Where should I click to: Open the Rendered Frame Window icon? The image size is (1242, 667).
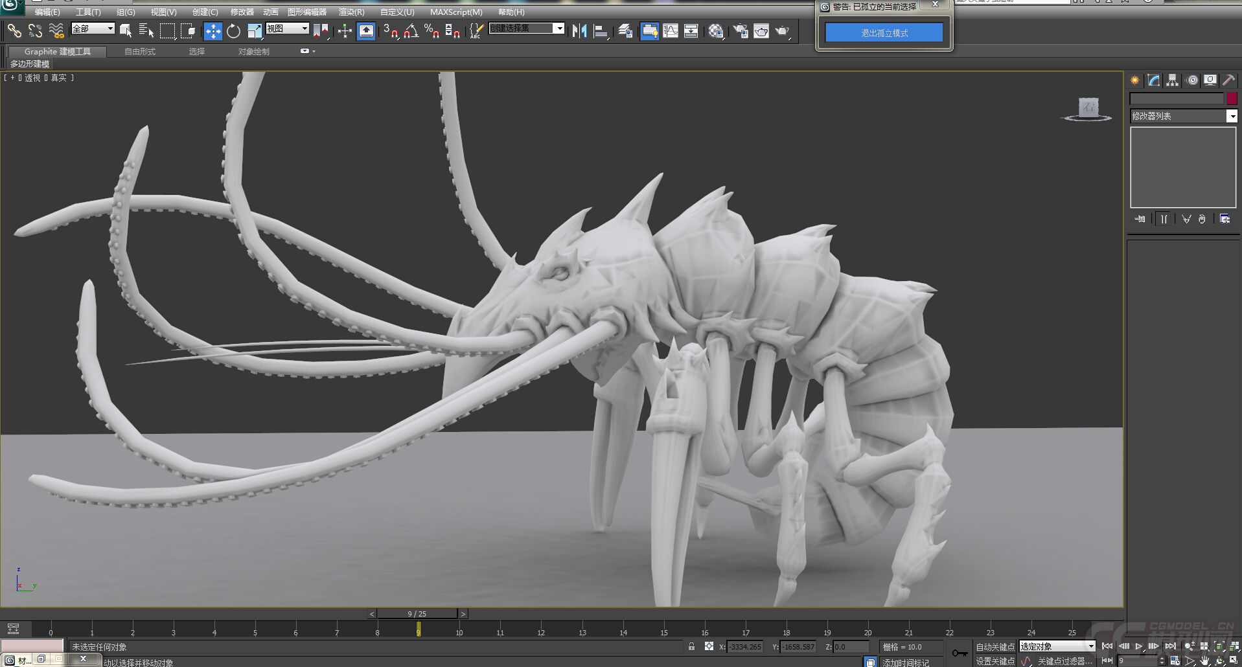[761, 30]
